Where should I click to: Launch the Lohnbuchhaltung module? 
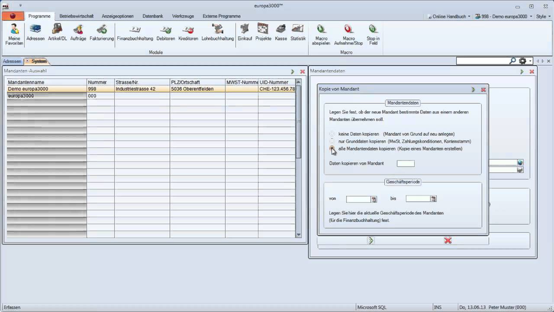point(217,32)
